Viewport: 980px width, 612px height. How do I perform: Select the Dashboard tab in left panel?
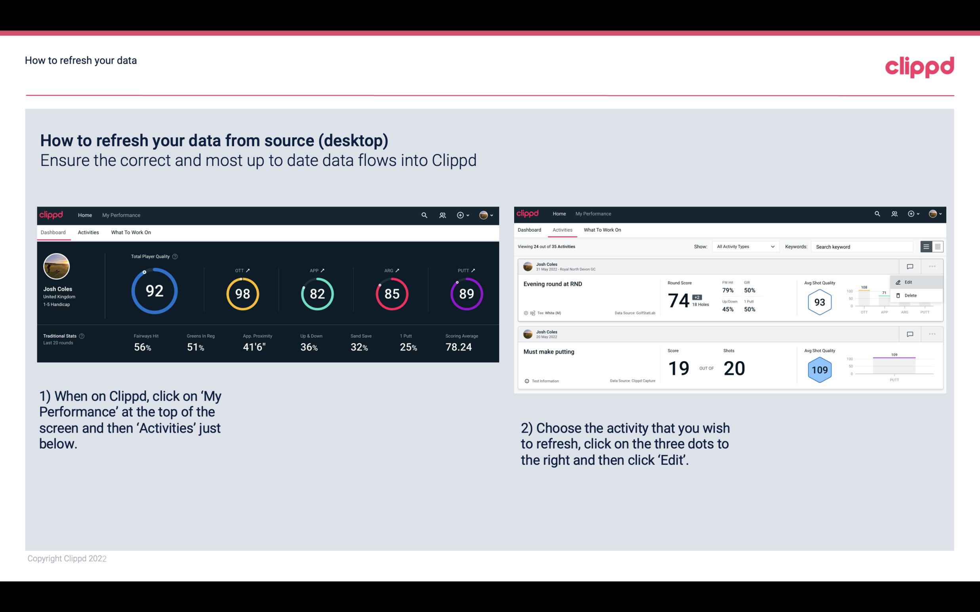(x=53, y=232)
